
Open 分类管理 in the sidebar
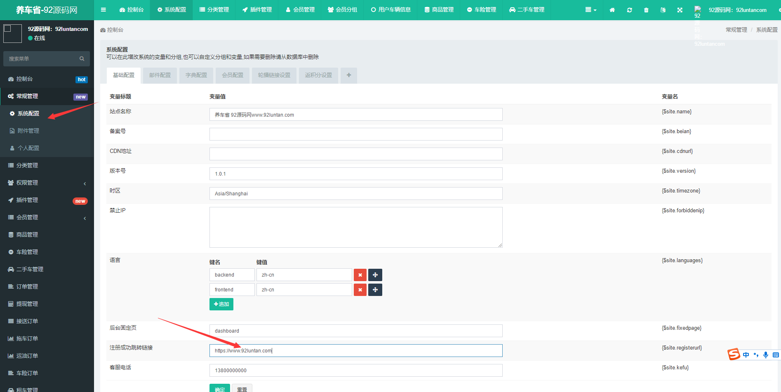click(47, 165)
